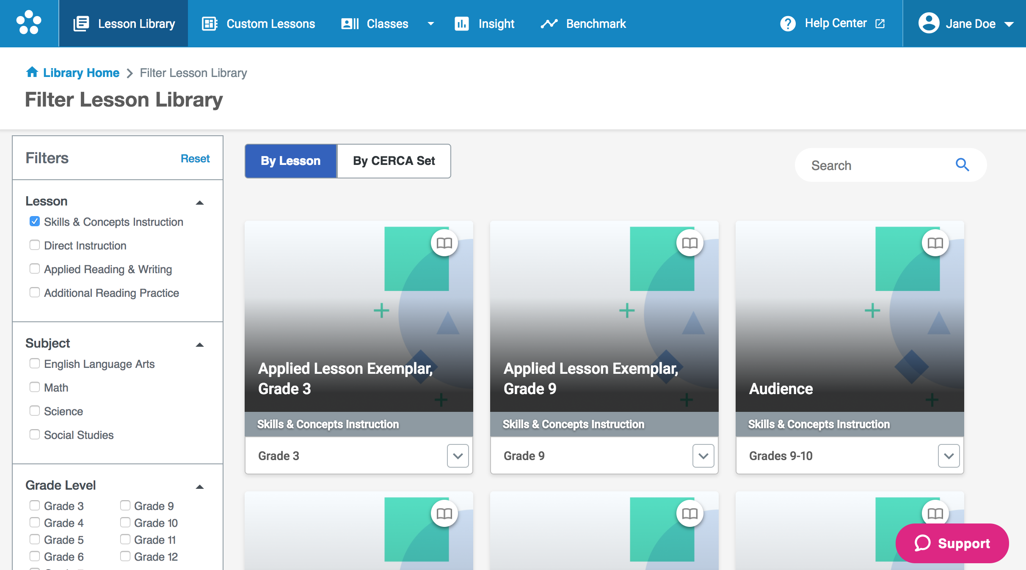
Task: Click the Benchmark trend line icon
Action: tap(549, 24)
